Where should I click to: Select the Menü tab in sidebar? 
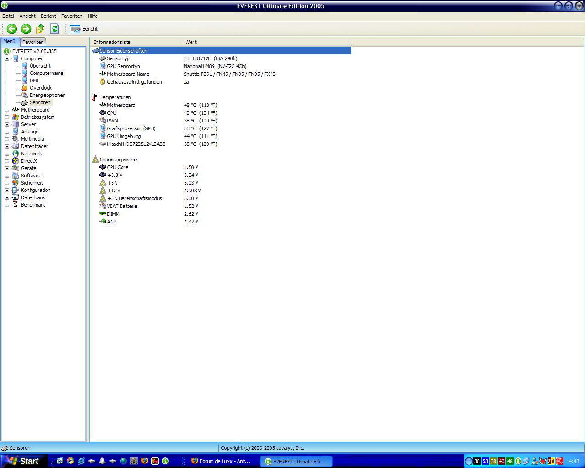[x=10, y=41]
